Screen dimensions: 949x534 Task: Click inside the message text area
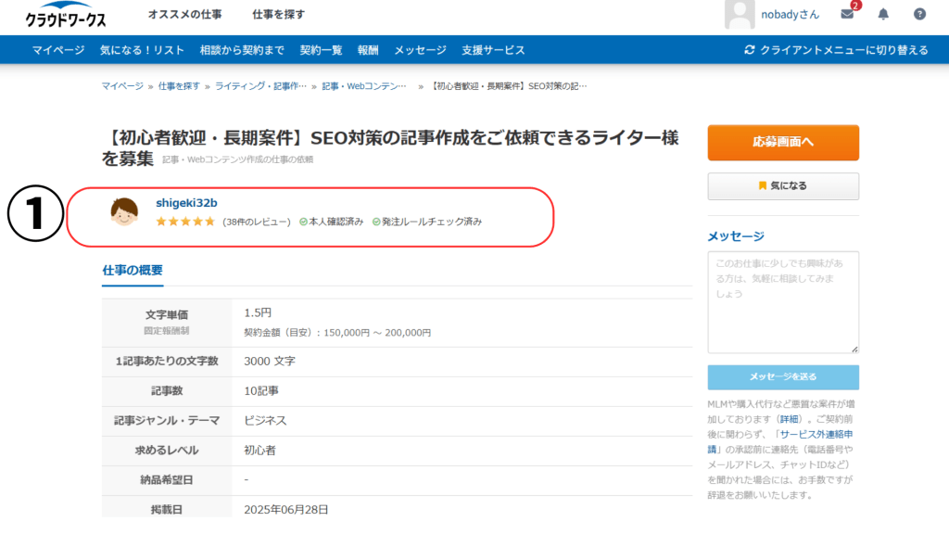783,301
